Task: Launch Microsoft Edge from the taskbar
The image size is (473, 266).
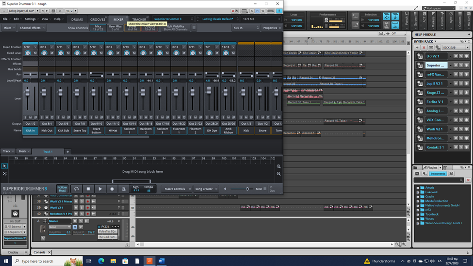Action: pyautogui.click(x=101, y=261)
